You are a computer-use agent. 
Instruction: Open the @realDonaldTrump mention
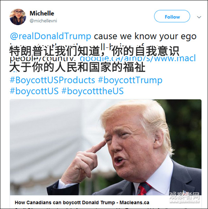(51, 36)
